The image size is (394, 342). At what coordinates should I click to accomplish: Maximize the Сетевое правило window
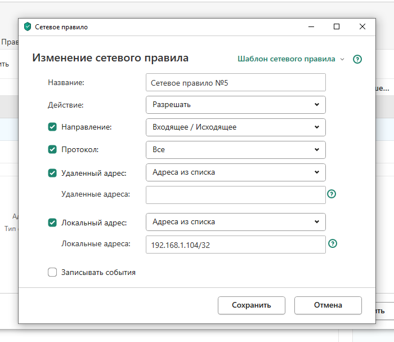point(337,26)
